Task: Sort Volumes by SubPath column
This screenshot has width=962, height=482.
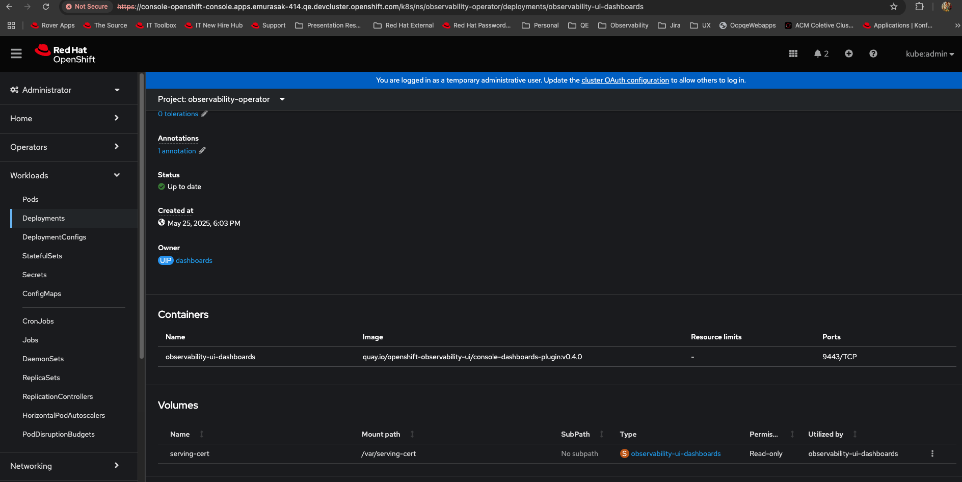Action: pos(602,434)
